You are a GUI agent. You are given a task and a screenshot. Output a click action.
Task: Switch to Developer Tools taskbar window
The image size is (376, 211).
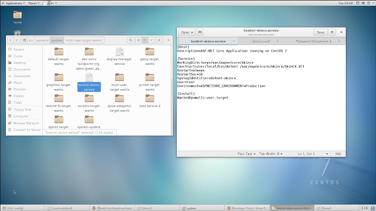coord(247,208)
